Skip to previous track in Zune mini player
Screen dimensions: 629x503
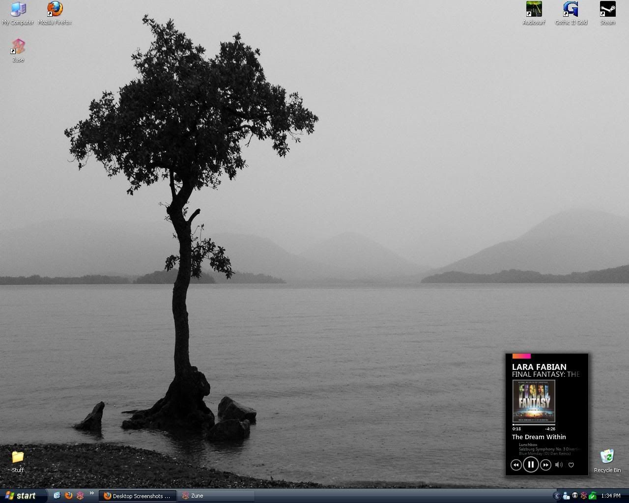click(x=515, y=465)
